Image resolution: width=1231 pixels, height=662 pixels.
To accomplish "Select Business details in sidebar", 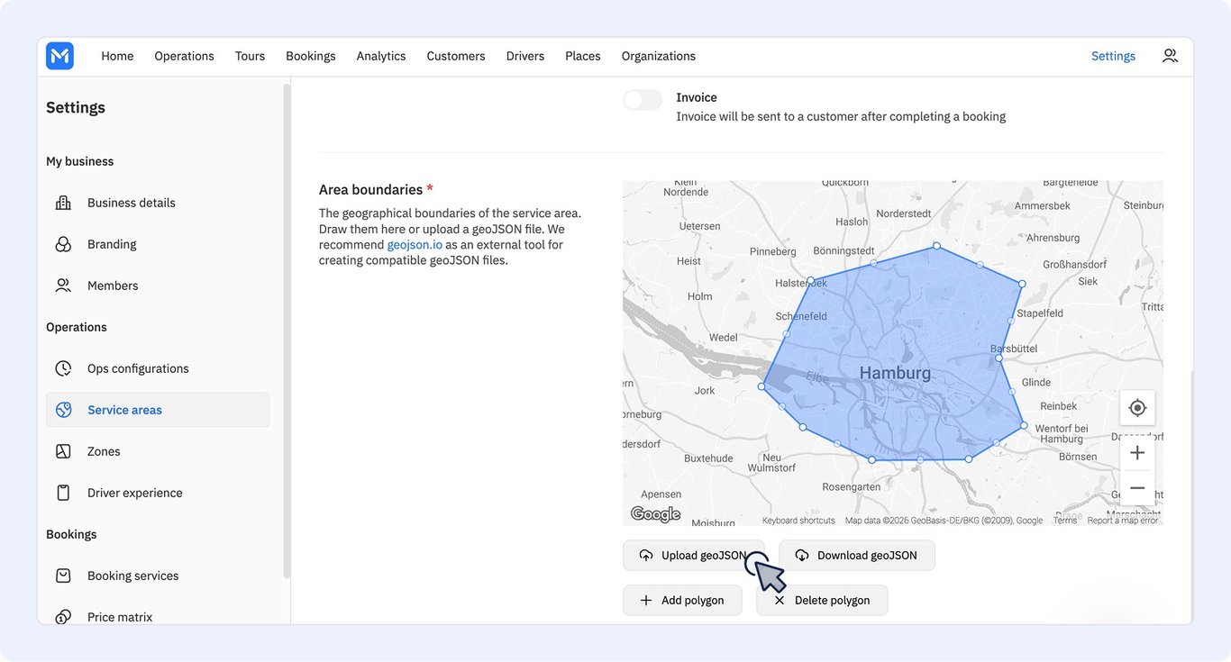I will point(158,203).
